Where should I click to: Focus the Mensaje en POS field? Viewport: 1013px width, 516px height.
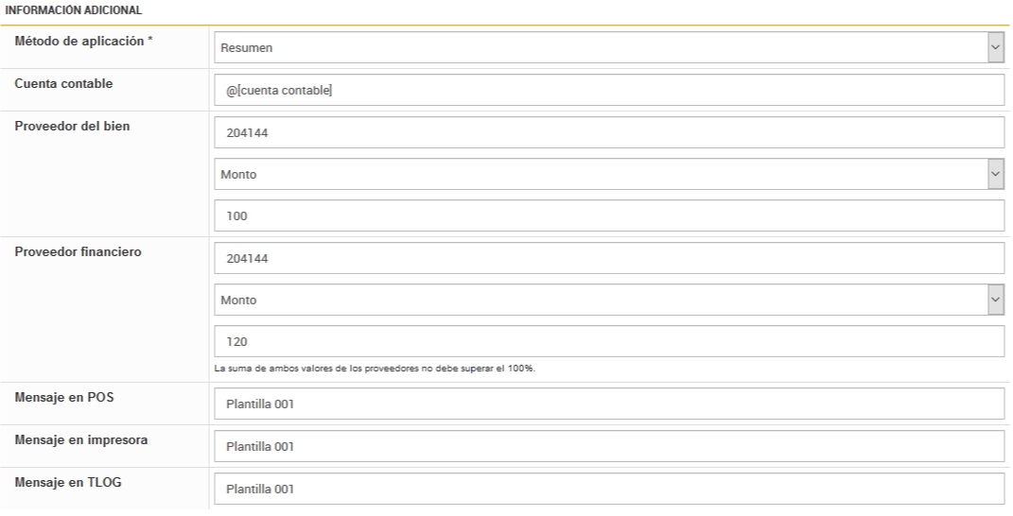608,404
